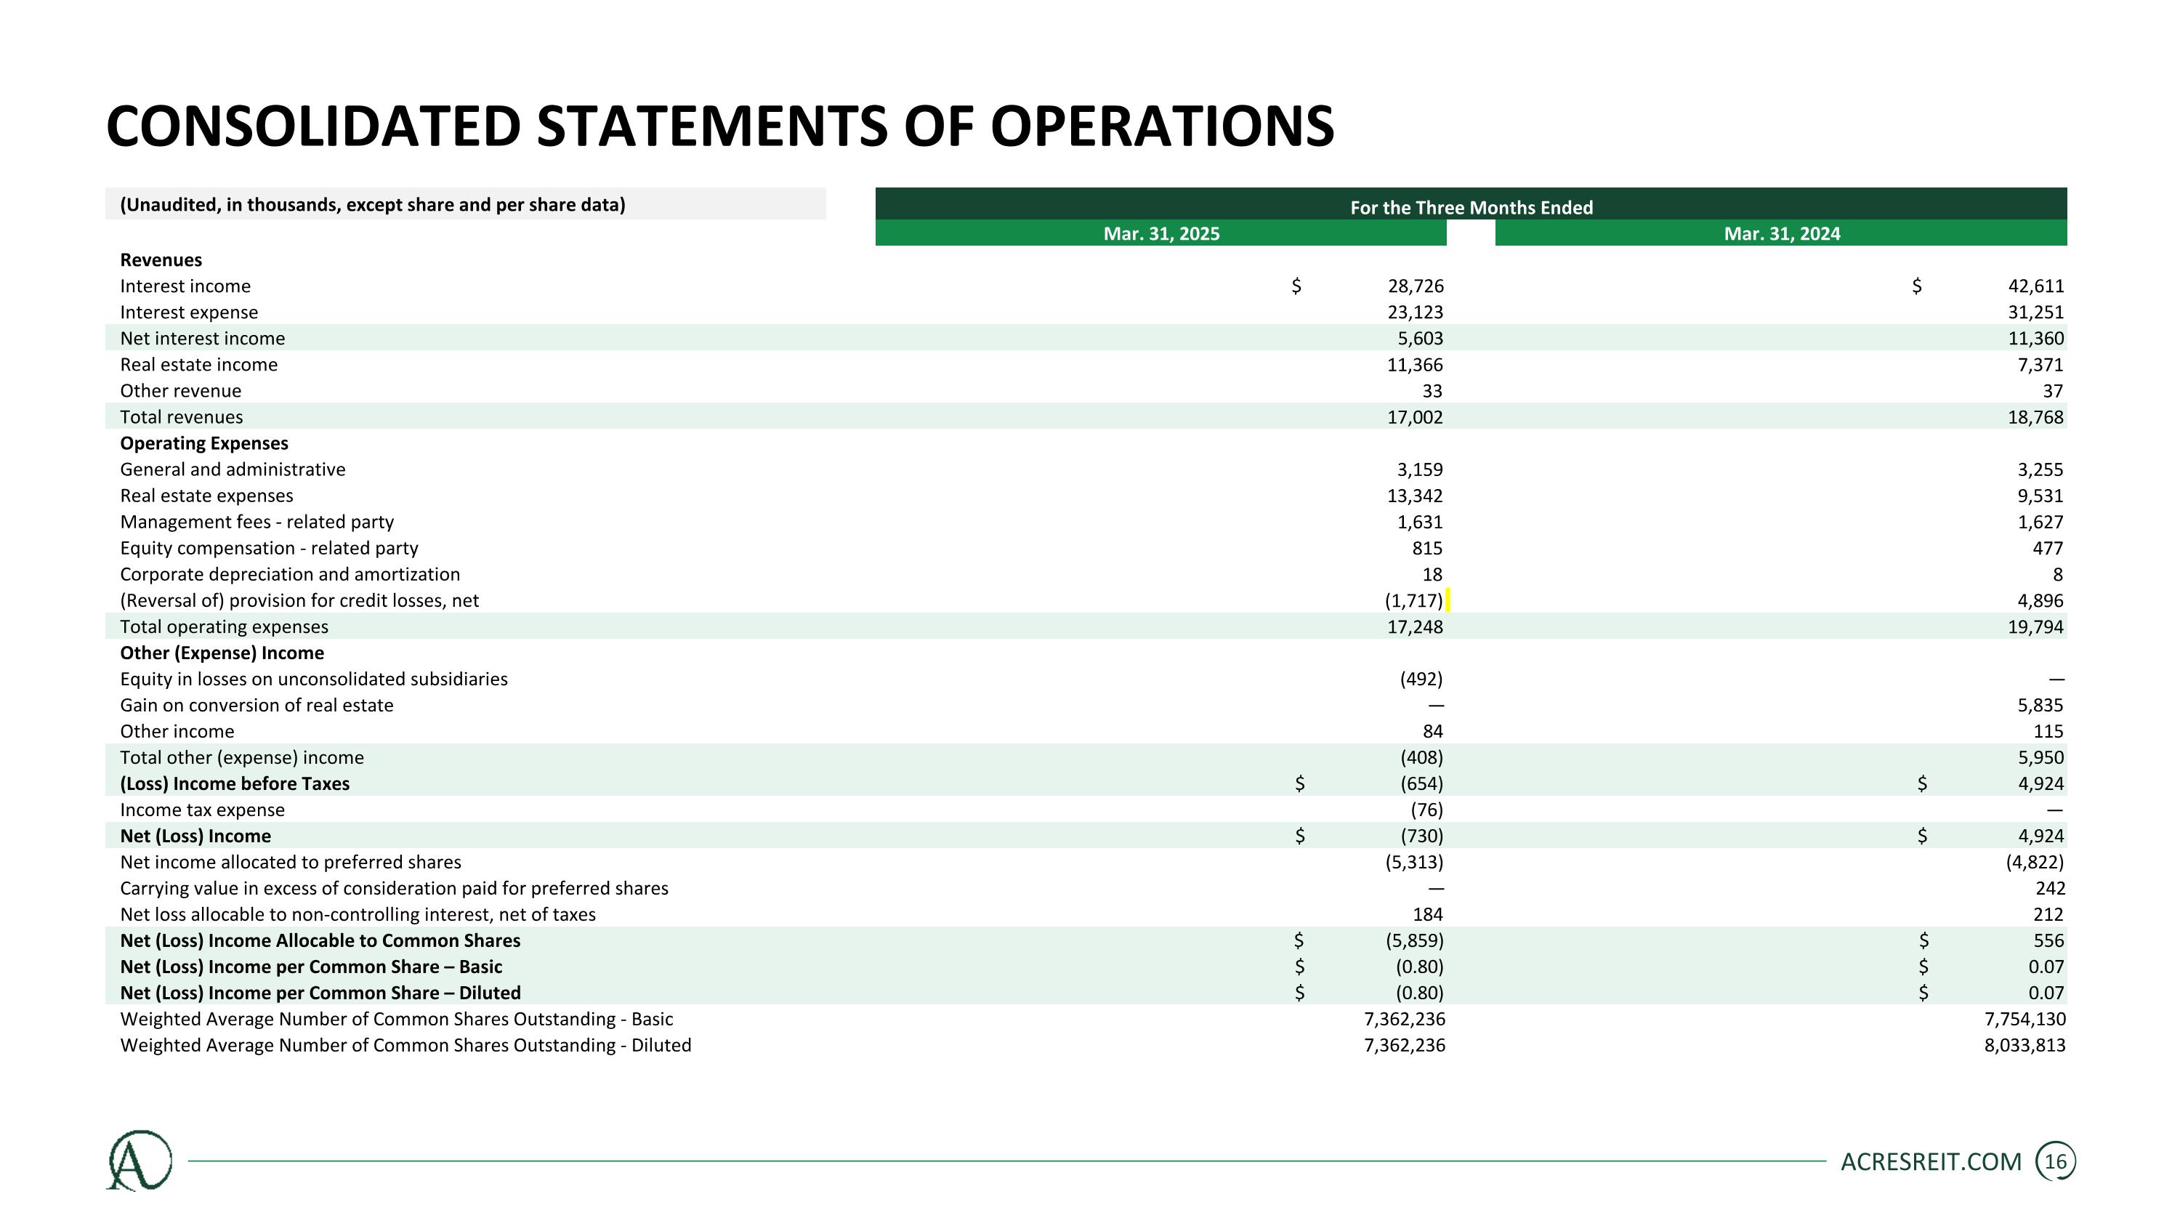The height and width of the screenshot is (1226, 2180).
Task: Click the Net (Loss) Income (730) value
Action: point(1422,836)
